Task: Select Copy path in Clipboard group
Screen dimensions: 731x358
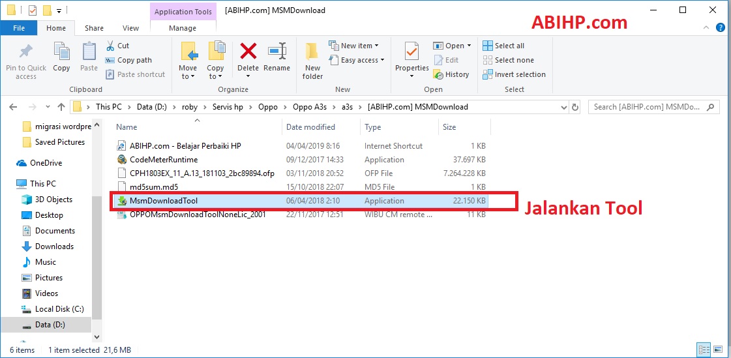Action: click(x=128, y=60)
